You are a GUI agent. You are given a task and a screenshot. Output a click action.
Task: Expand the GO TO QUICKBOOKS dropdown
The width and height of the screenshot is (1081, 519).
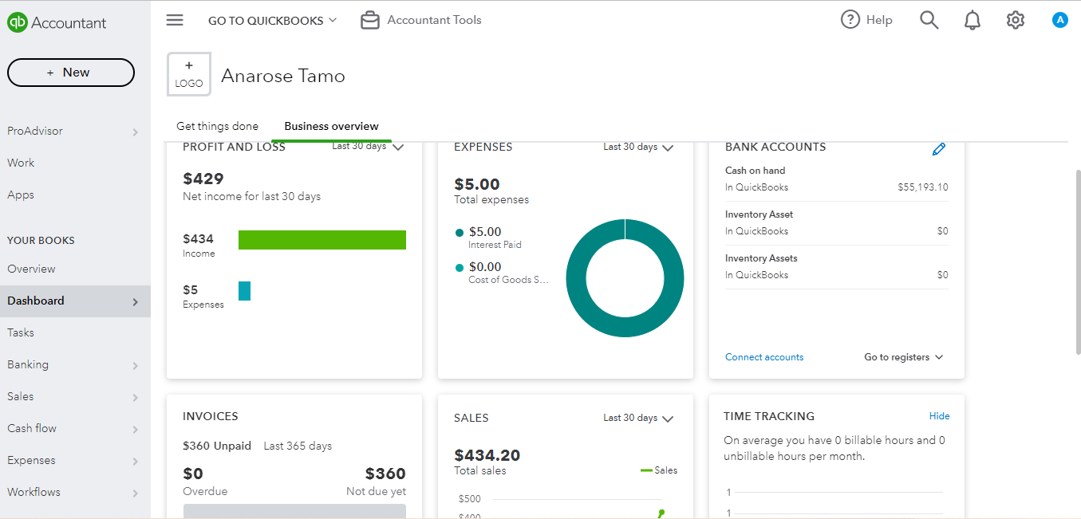273,21
